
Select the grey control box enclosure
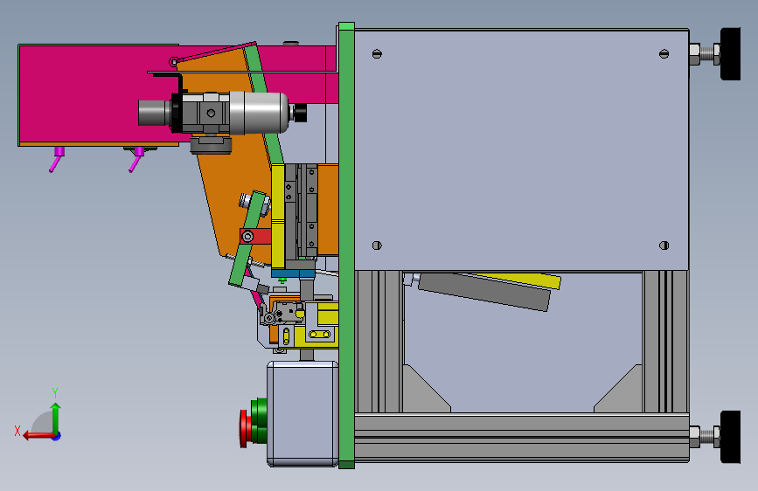303,413
